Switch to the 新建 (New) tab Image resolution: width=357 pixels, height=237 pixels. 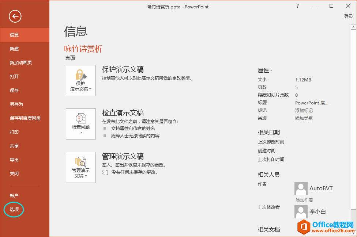tap(14, 49)
